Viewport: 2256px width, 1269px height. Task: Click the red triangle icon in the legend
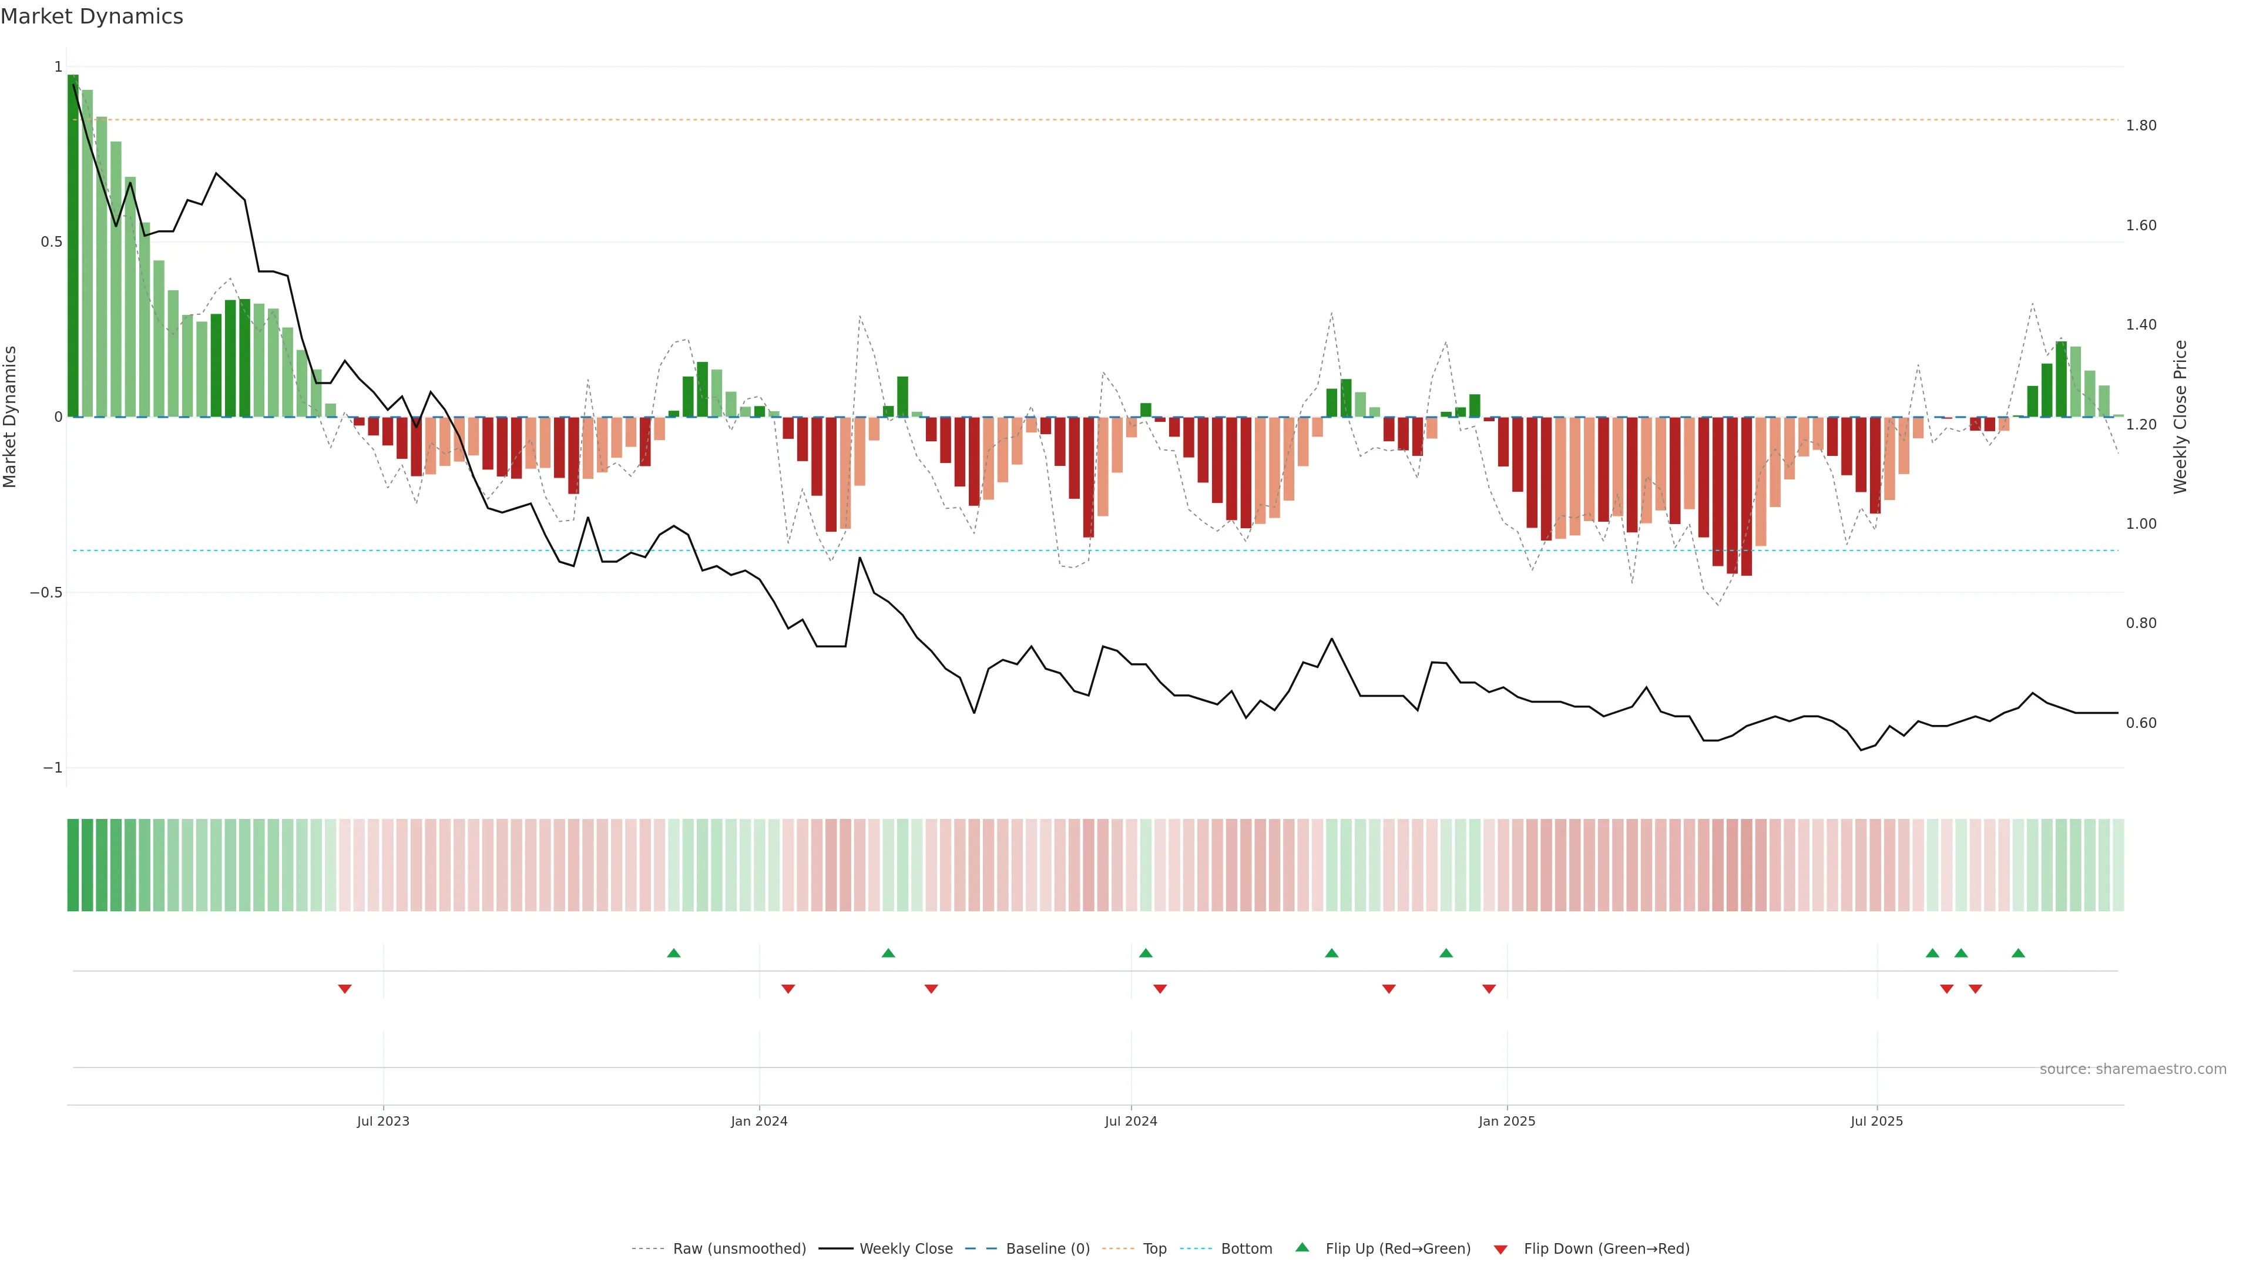click(1500, 1250)
